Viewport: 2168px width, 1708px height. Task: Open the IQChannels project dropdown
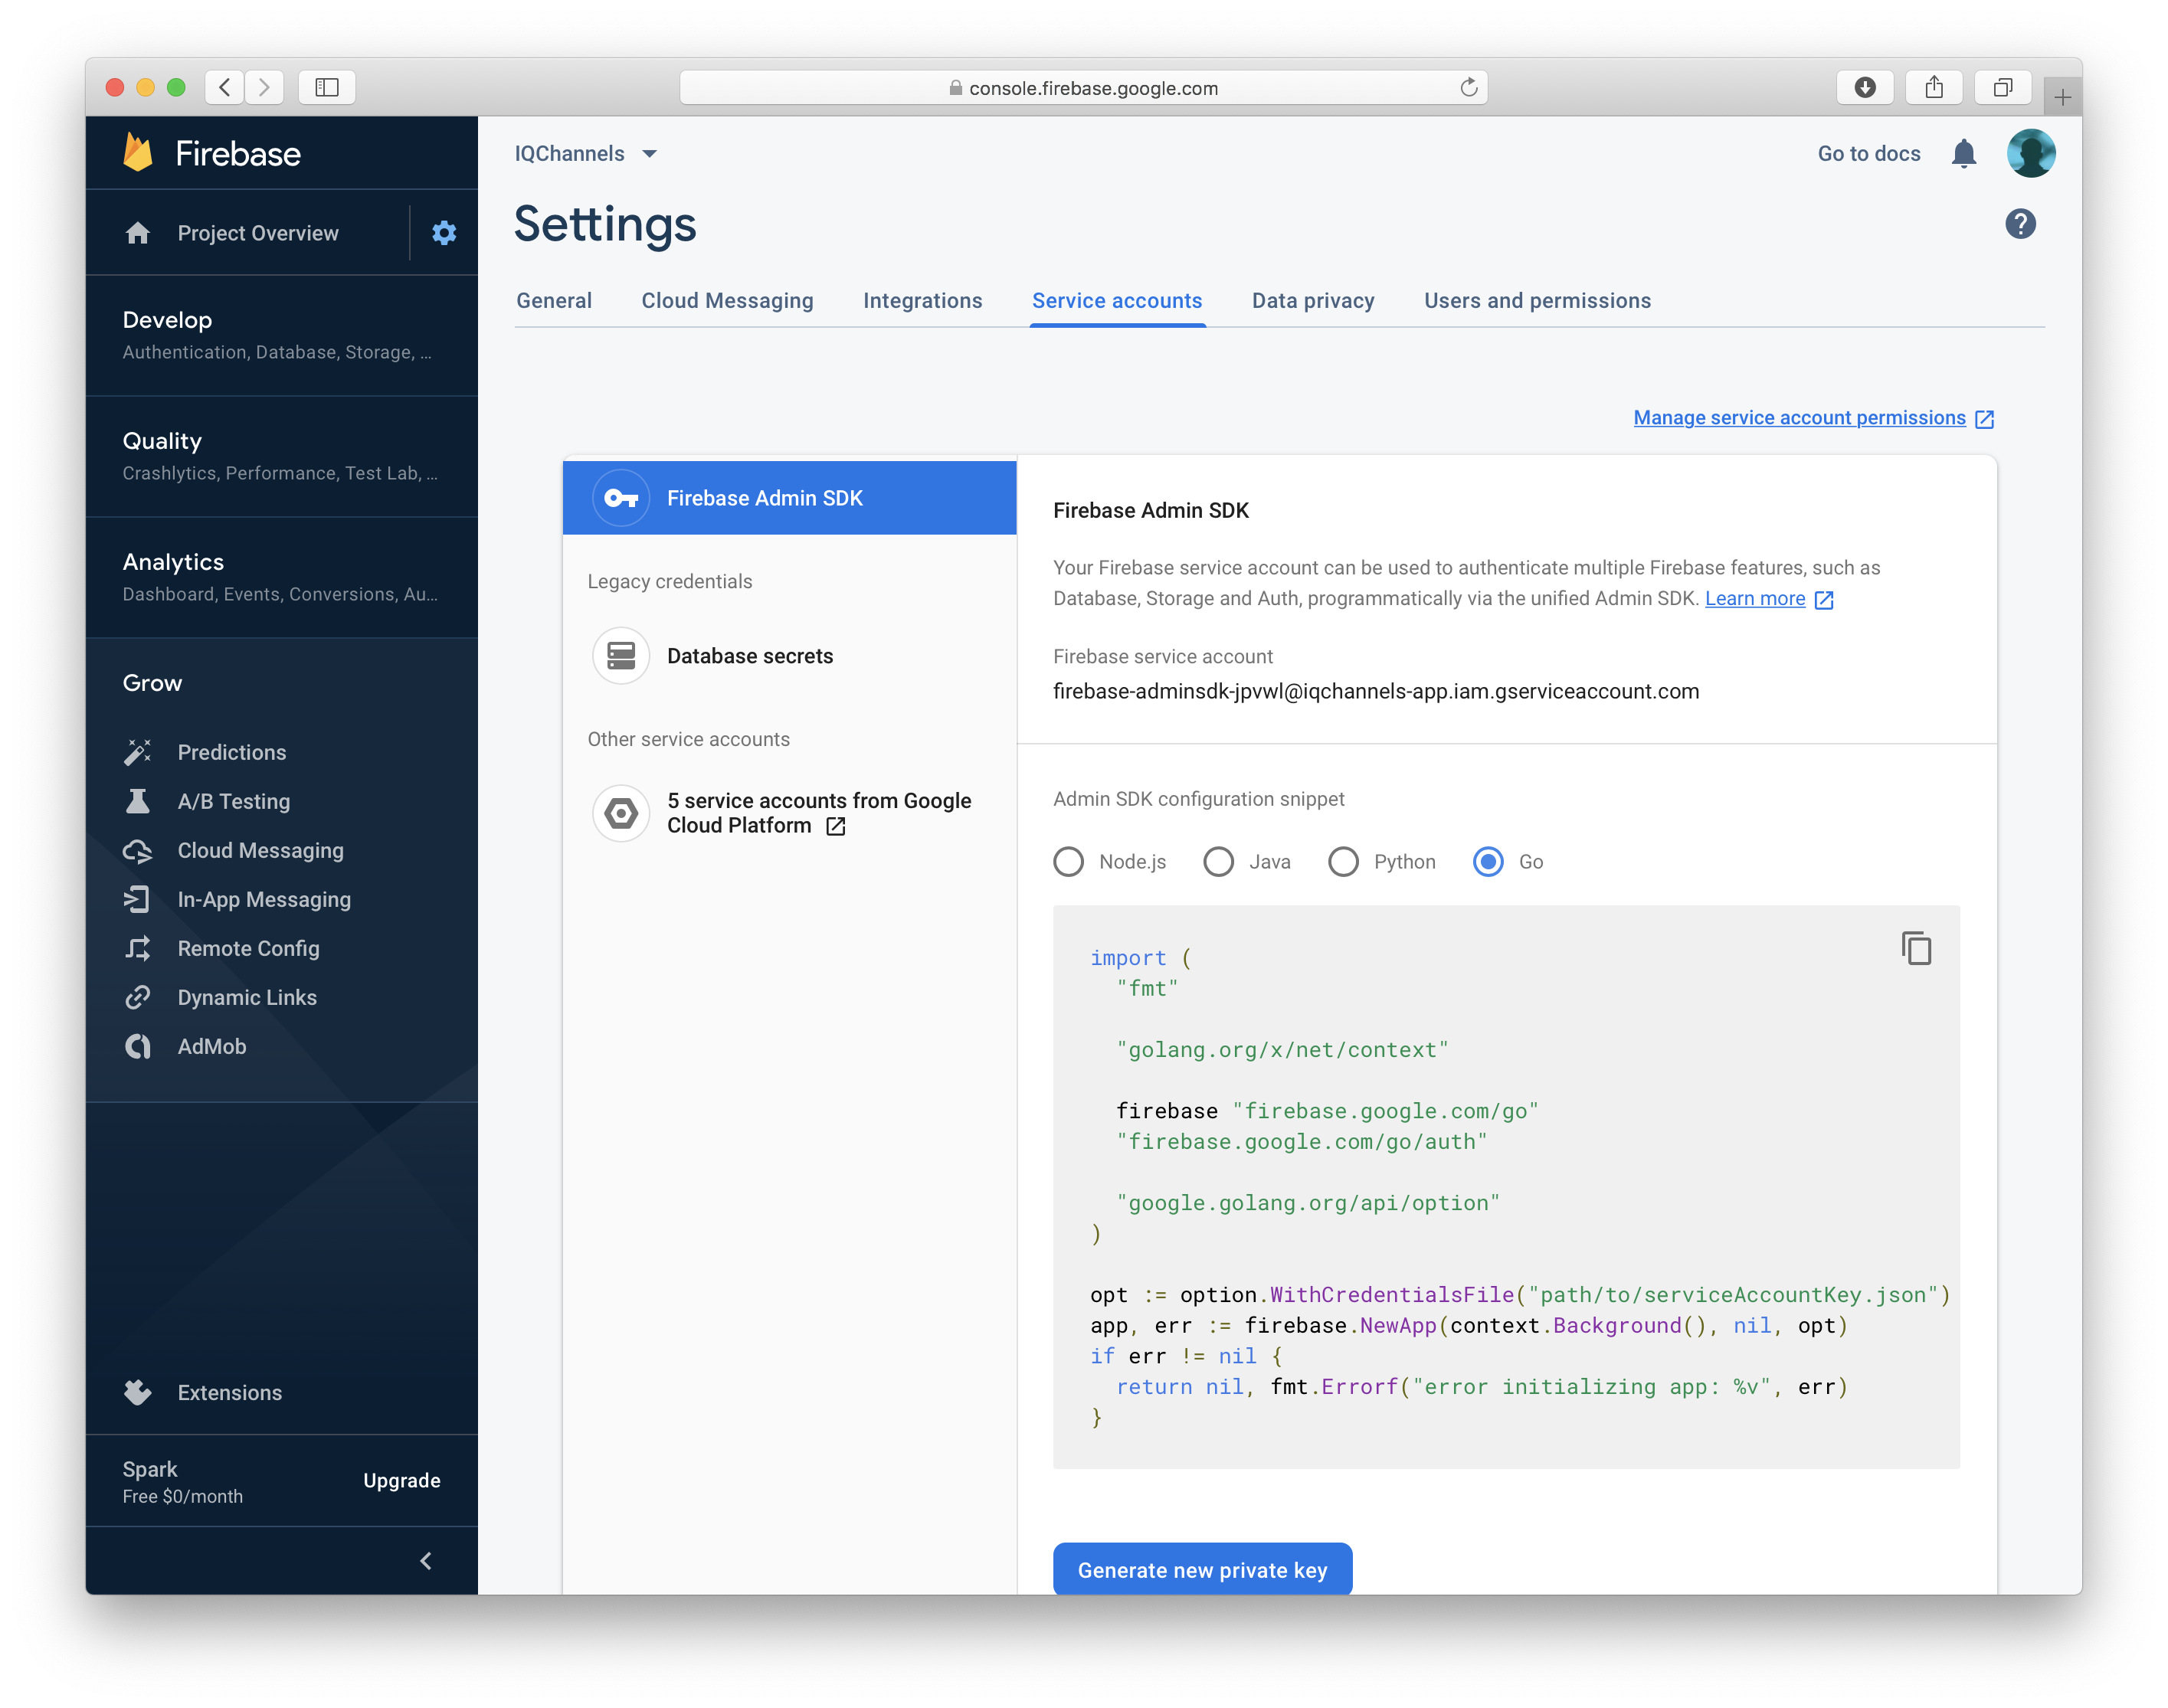(586, 153)
